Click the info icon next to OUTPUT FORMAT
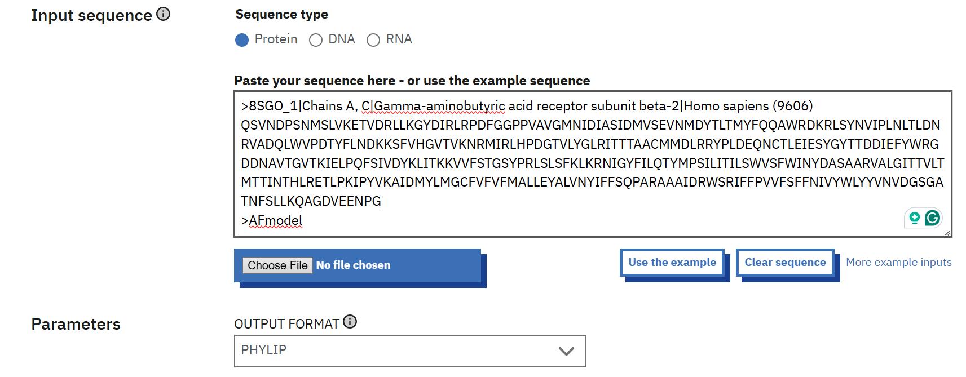This screenshot has height=377, width=966. (x=350, y=322)
